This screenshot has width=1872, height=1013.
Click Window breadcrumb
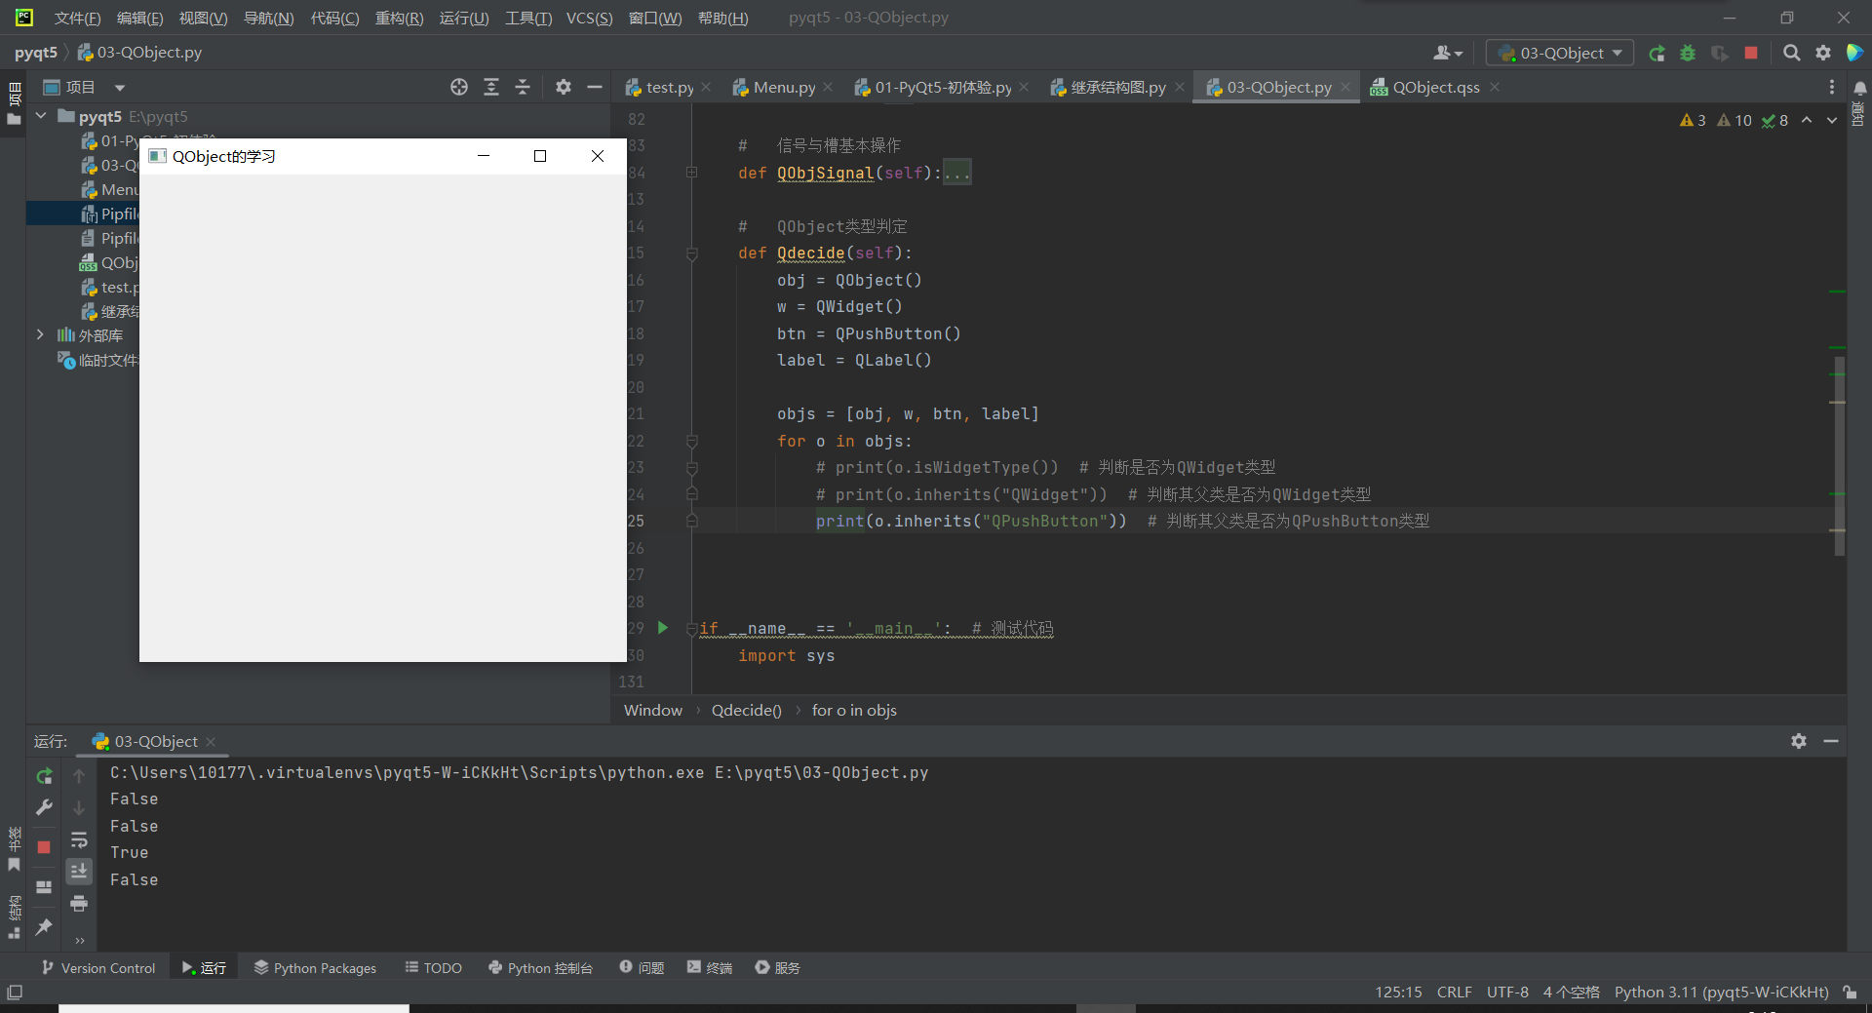click(x=653, y=710)
